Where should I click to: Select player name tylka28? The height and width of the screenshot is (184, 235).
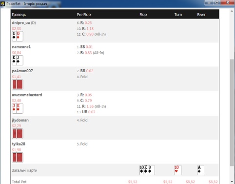(19, 144)
